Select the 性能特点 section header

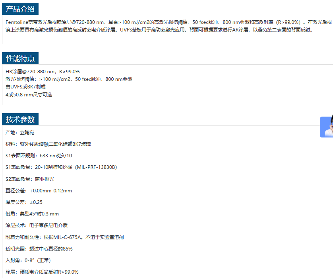point(20,59)
